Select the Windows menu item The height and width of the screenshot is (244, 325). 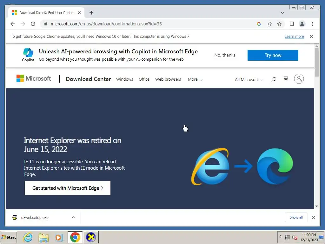click(124, 79)
